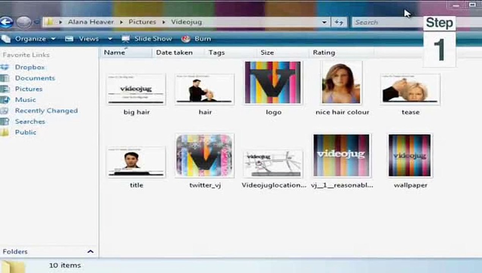
Task: Click into the Search field
Action: coord(387,22)
